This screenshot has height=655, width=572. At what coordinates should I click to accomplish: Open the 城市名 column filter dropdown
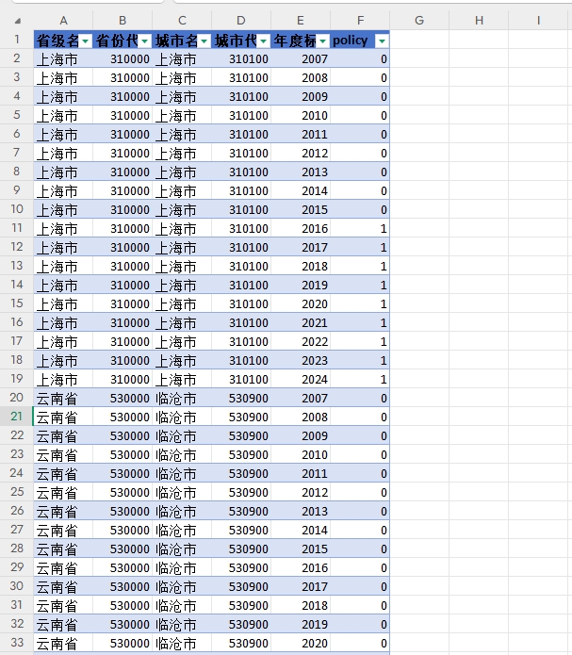tap(204, 41)
